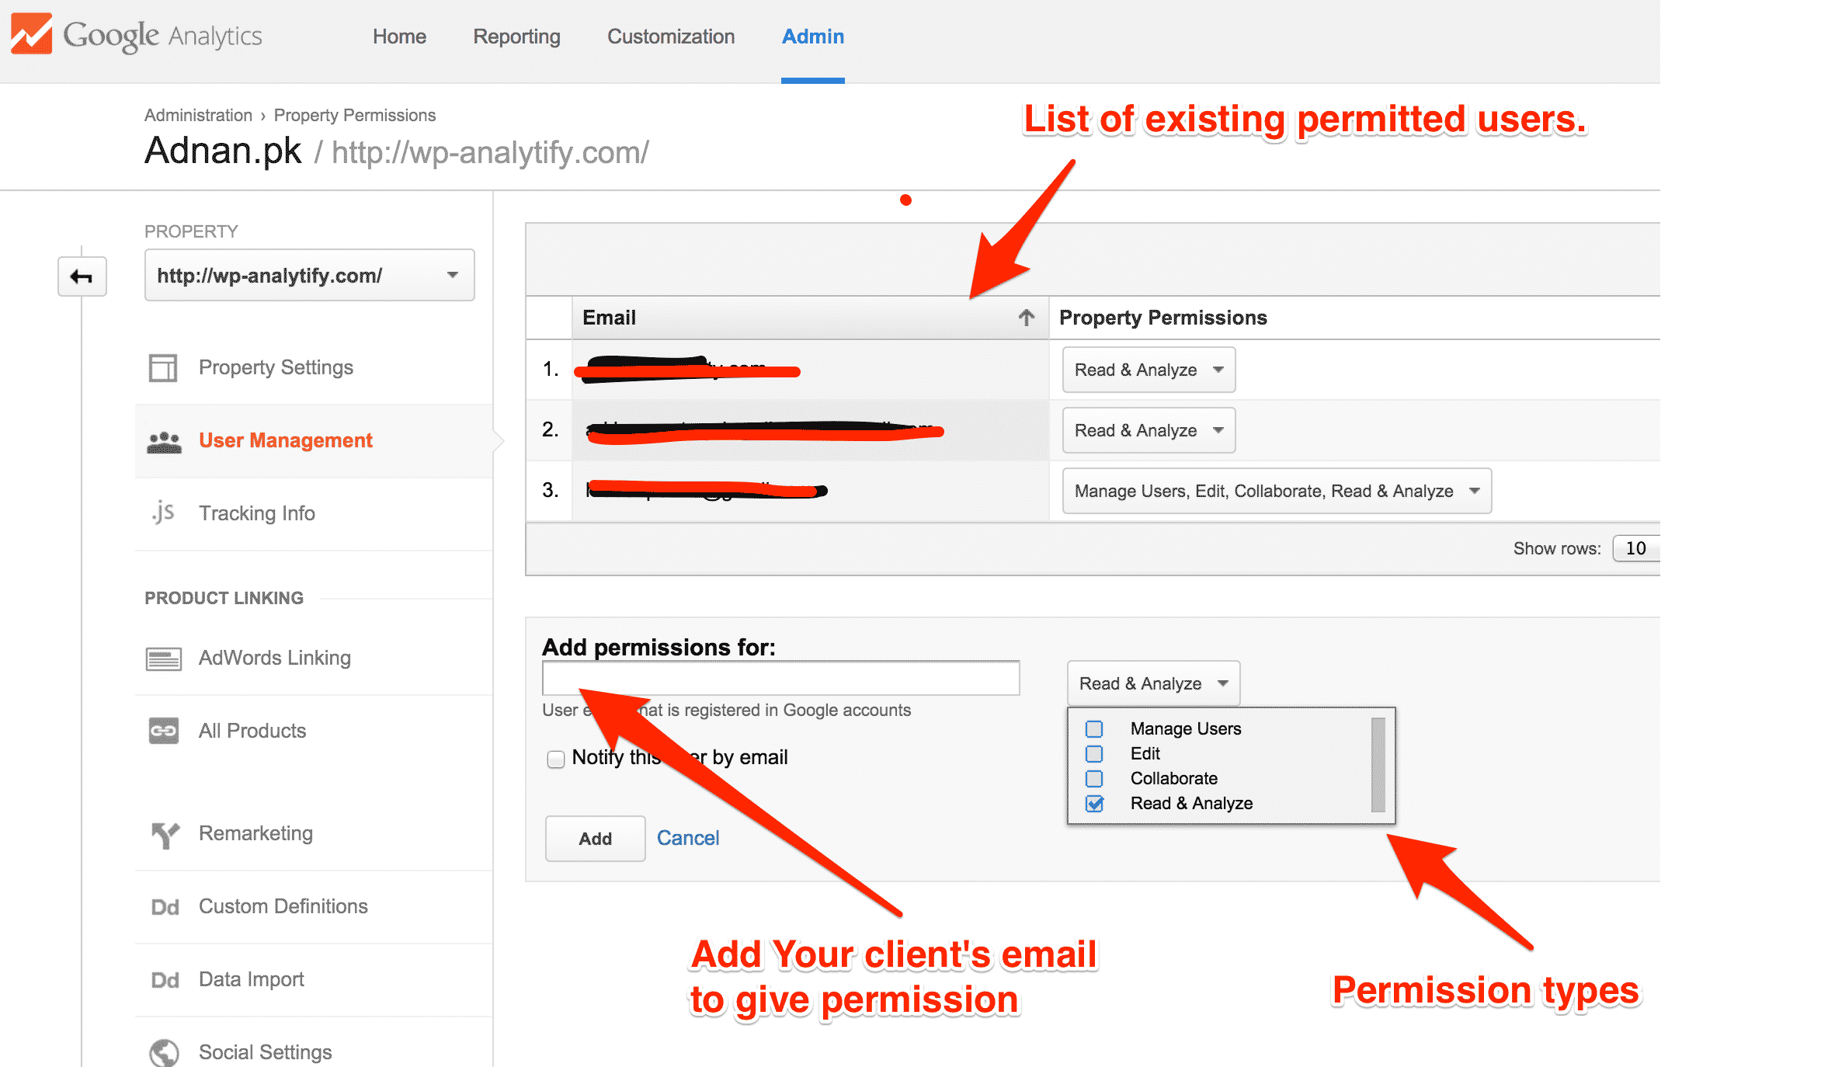The height and width of the screenshot is (1067, 1828).
Task: Open row 3 Manage Users permissions dropdown
Action: (x=1277, y=491)
